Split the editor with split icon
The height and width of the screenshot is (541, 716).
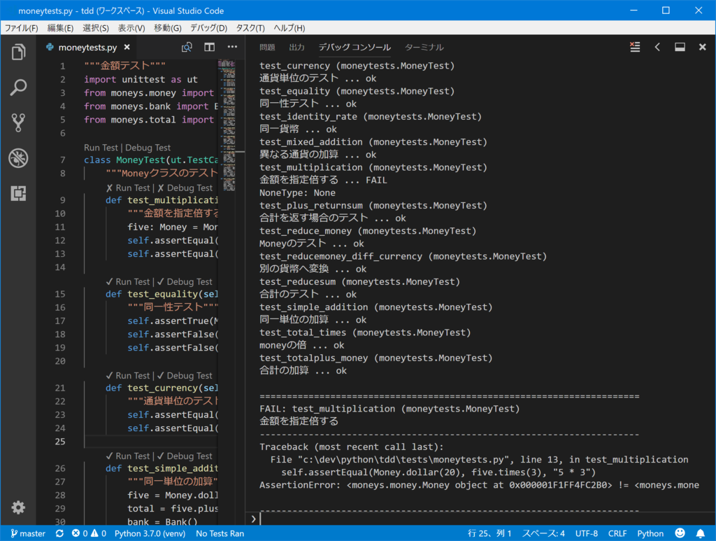point(210,47)
